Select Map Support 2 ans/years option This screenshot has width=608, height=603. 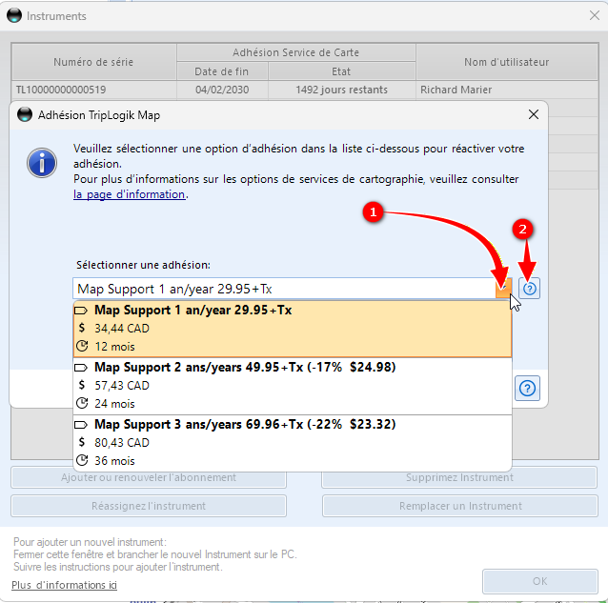[293, 386]
